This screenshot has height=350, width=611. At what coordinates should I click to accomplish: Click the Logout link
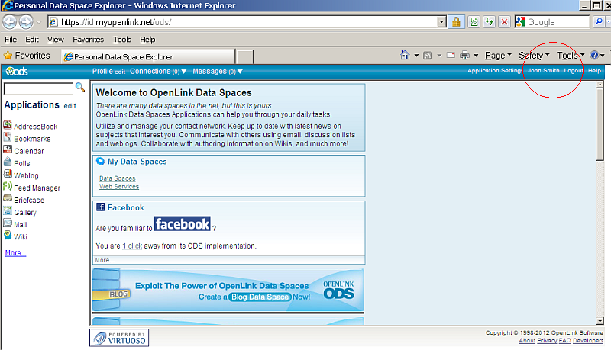pyautogui.click(x=573, y=71)
